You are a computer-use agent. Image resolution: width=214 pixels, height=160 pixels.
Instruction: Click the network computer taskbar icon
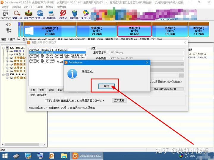tap(40, 156)
